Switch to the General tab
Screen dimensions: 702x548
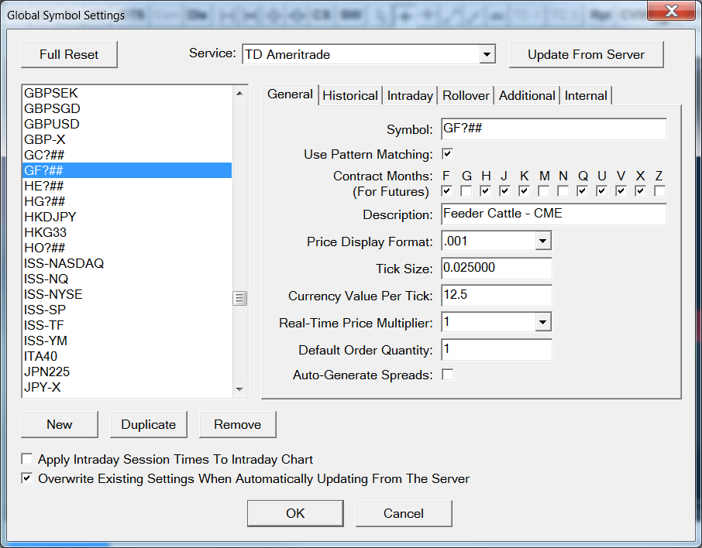pyautogui.click(x=290, y=94)
